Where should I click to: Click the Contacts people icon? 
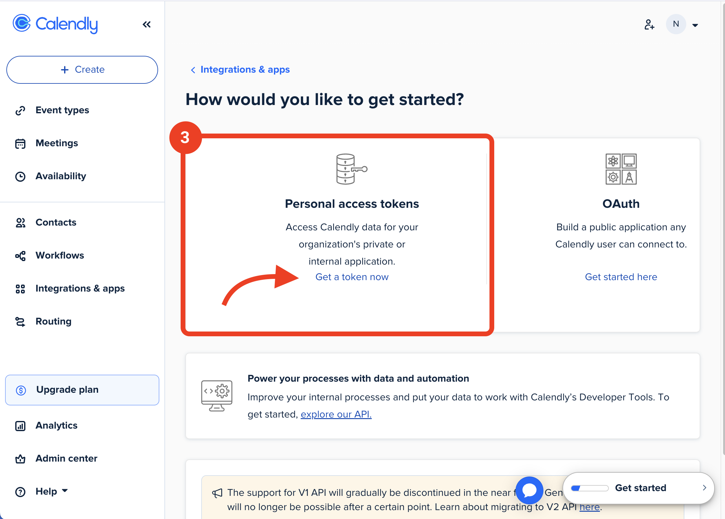tap(20, 223)
